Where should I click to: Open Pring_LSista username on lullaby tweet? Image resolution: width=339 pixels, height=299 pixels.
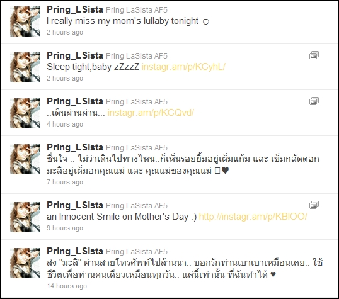pos(75,9)
